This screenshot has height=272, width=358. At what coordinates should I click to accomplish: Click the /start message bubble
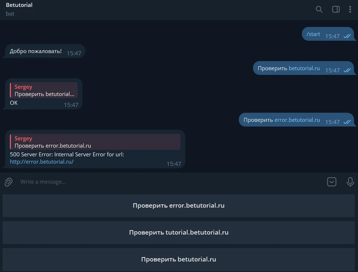point(313,34)
